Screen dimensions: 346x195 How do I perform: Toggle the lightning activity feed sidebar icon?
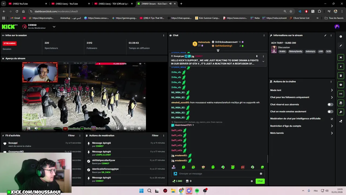click(x=341, y=67)
